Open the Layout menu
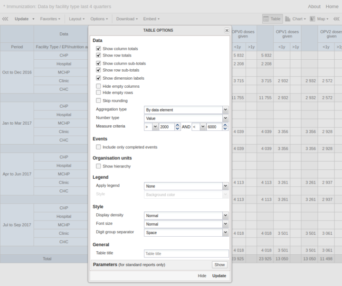342x286 pixels. 77,19
